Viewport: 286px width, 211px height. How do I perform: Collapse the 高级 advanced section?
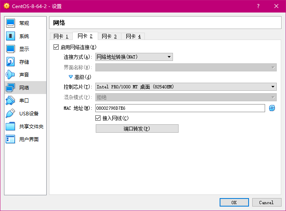pos(71,77)
